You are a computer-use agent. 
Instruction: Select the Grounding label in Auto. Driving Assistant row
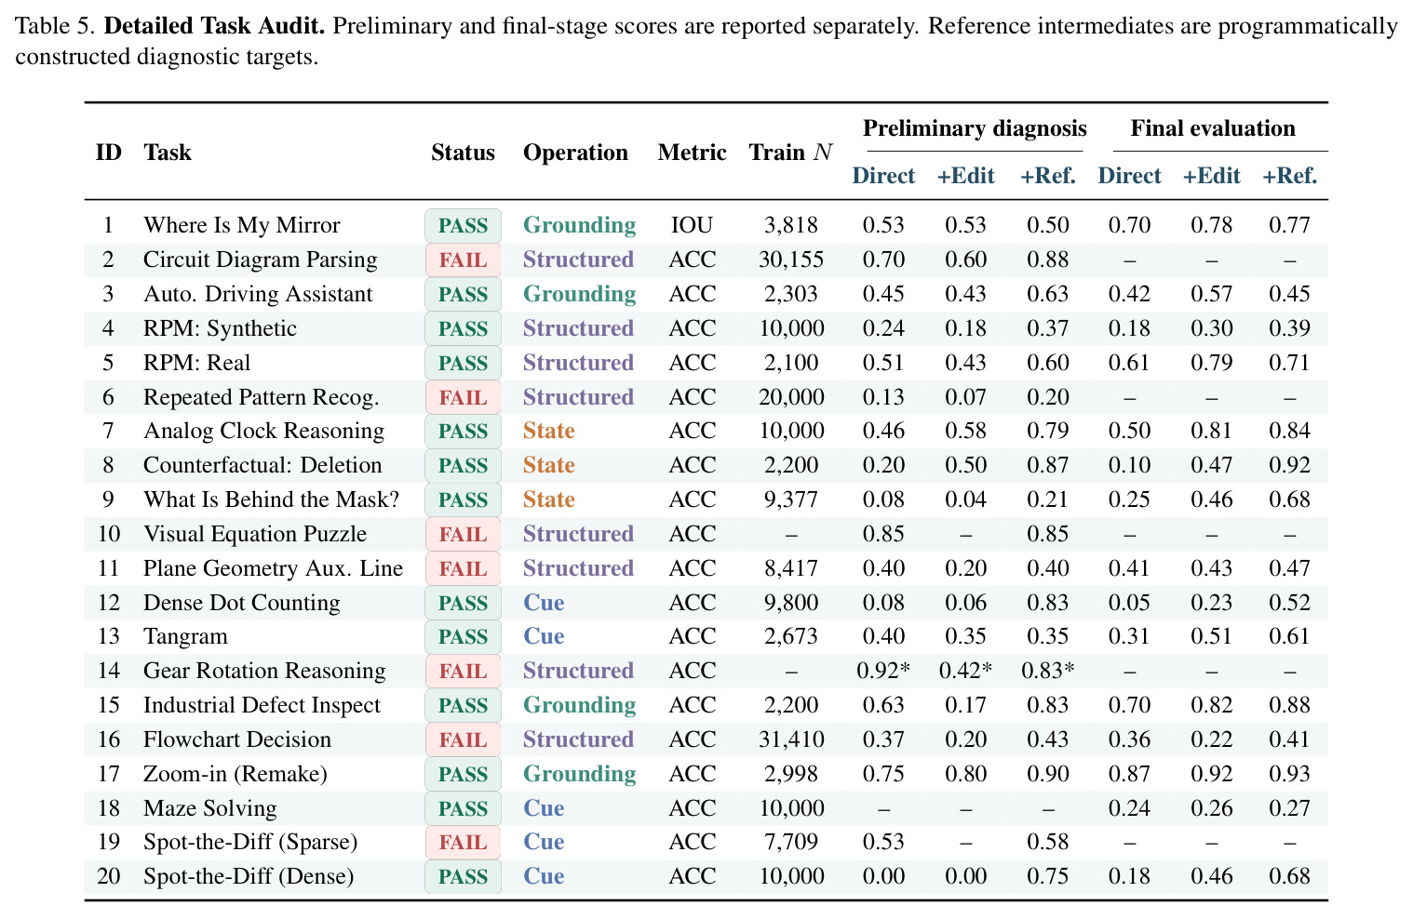579,294
